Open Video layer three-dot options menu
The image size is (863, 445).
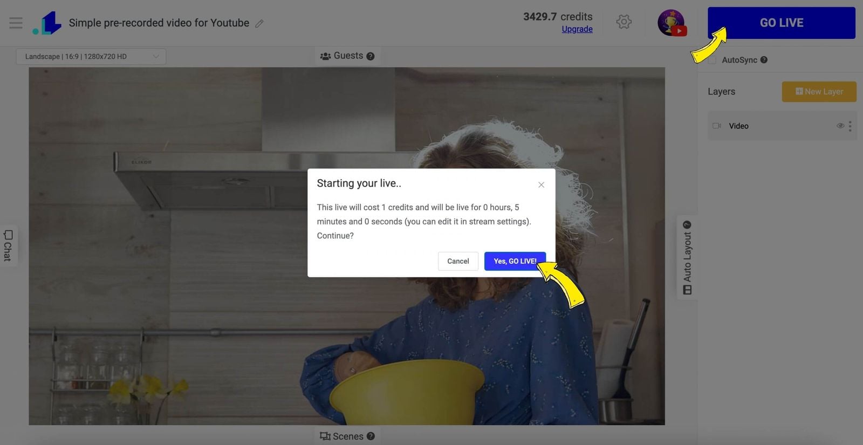click(x=850, y=126)
